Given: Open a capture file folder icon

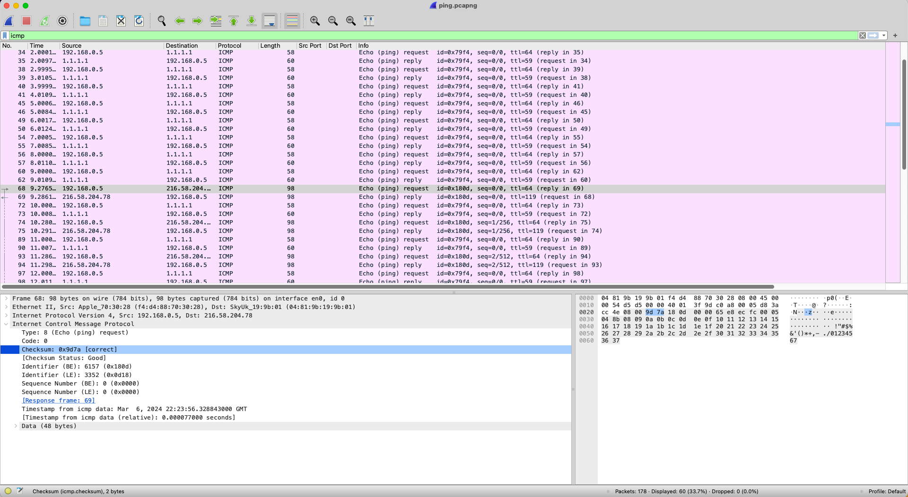Looking at the screenshot, I should [85, 21].
